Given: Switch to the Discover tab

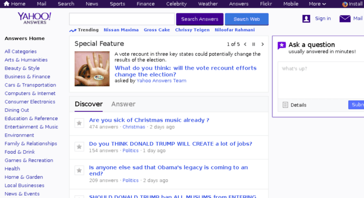Looking at the screenshot, I should pos(89,104).
